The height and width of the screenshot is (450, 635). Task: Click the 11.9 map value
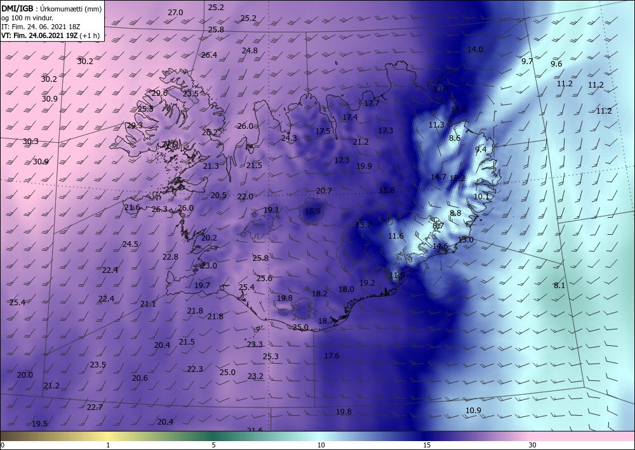click(397, 275)
